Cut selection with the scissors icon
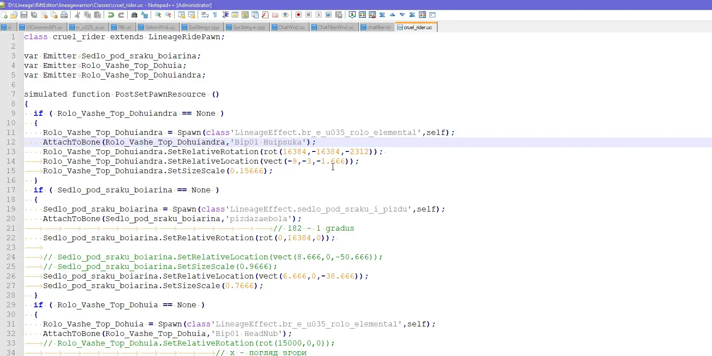 click(78, 15)
